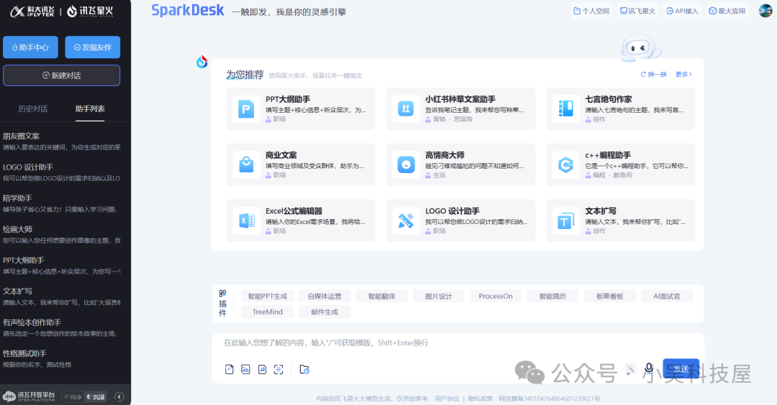Screen dimensions: 777x405
Task: Open 有声绘本创作助手 in the assistant list
Action: 62,327
